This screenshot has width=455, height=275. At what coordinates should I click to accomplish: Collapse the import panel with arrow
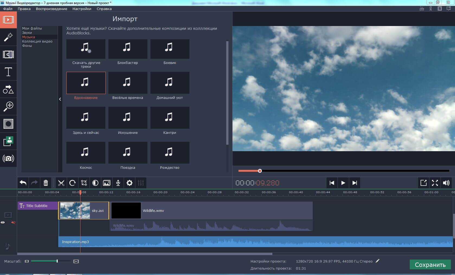click(60, 99)
